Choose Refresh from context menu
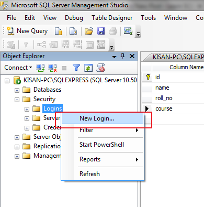 103,174
